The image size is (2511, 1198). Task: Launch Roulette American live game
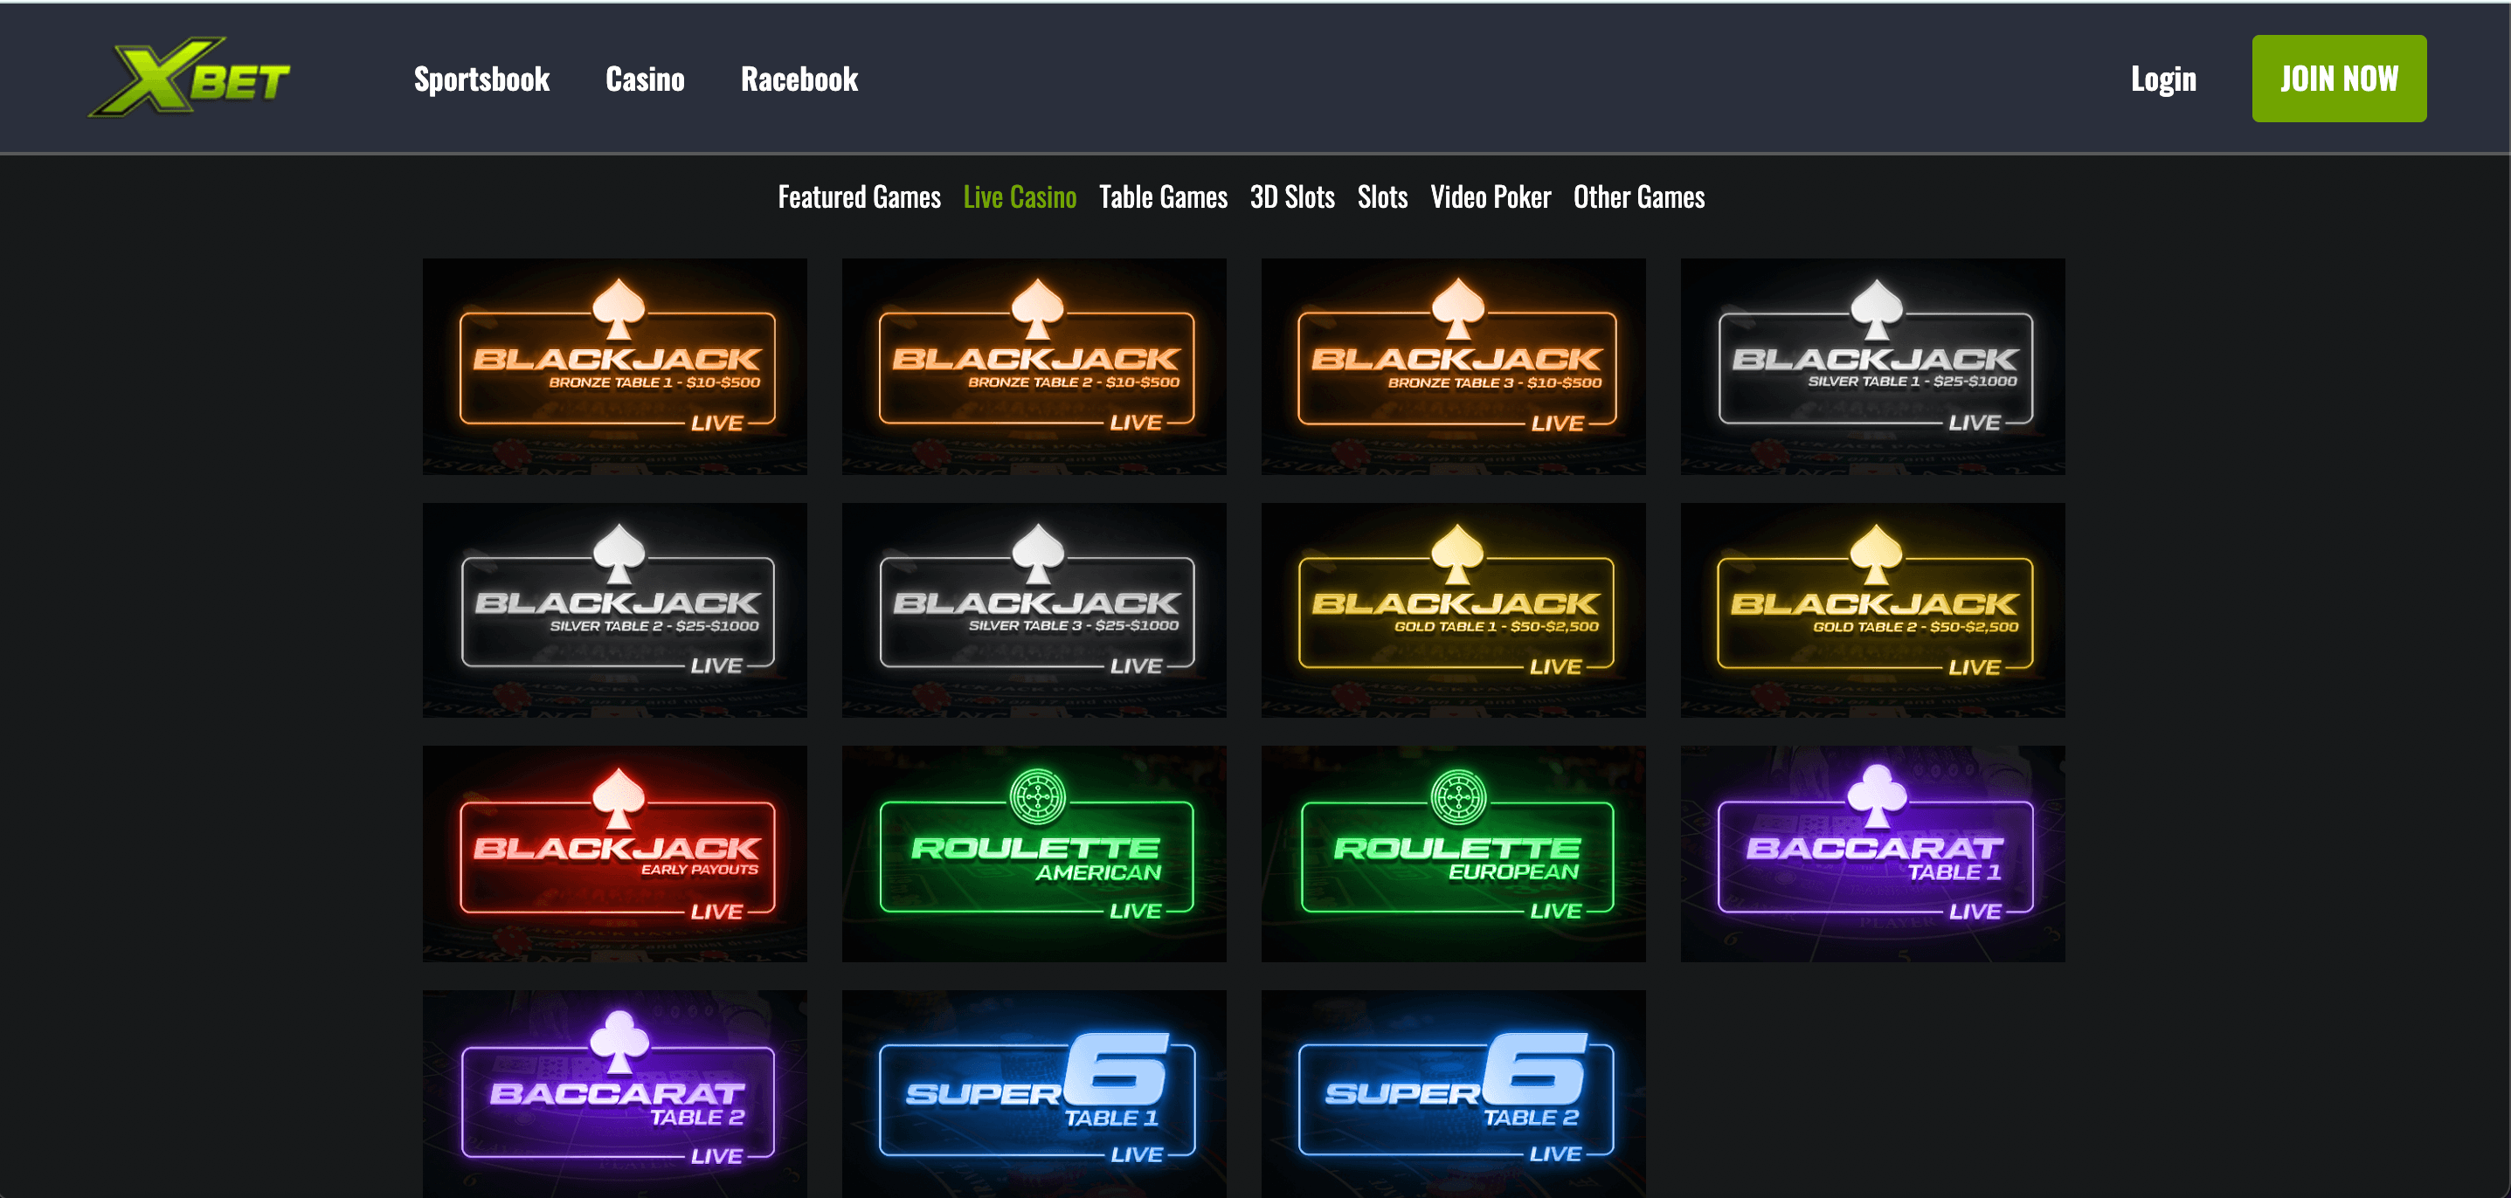[1034, 854]
